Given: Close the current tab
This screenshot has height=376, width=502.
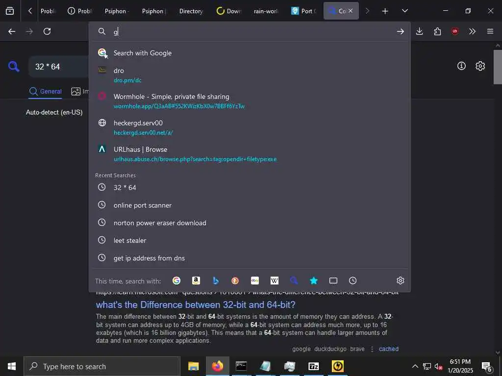Looking at the screenshot, I should (x=351, y=11).
